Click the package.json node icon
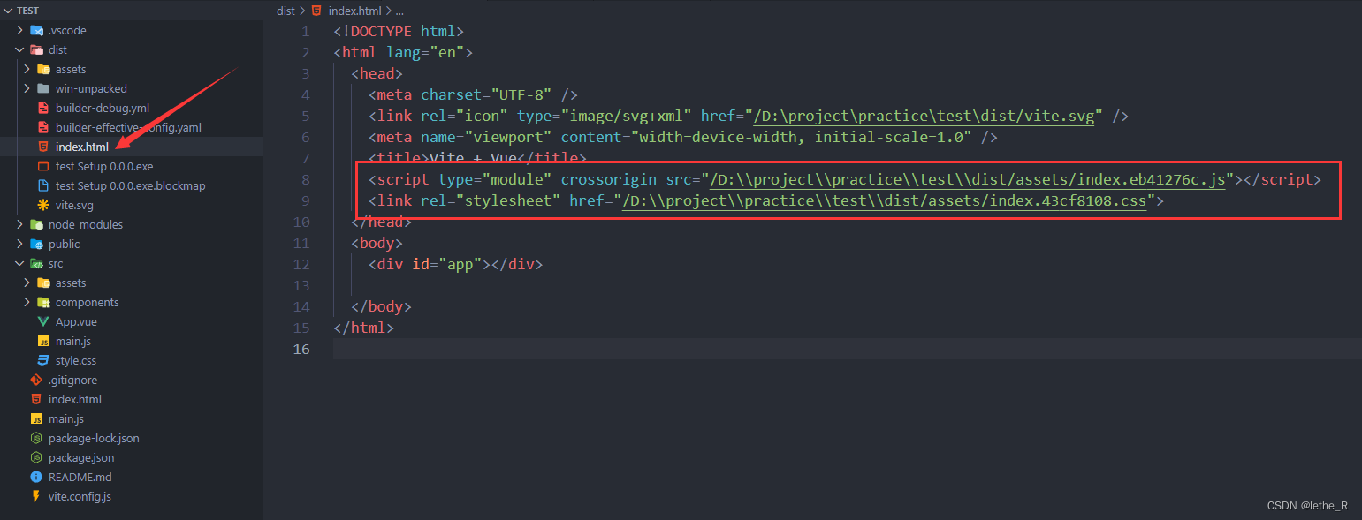1362x520 pixels. tap(36, 457)
